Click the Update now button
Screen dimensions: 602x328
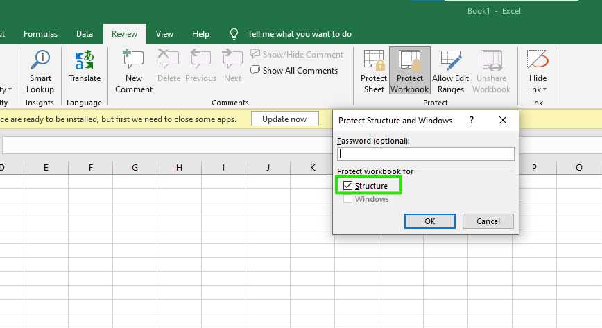[x=284, y=119]
